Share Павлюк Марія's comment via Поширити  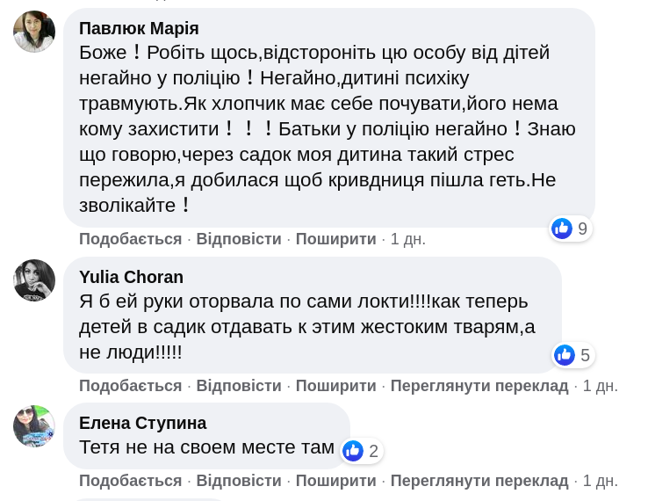coord(335,239)
